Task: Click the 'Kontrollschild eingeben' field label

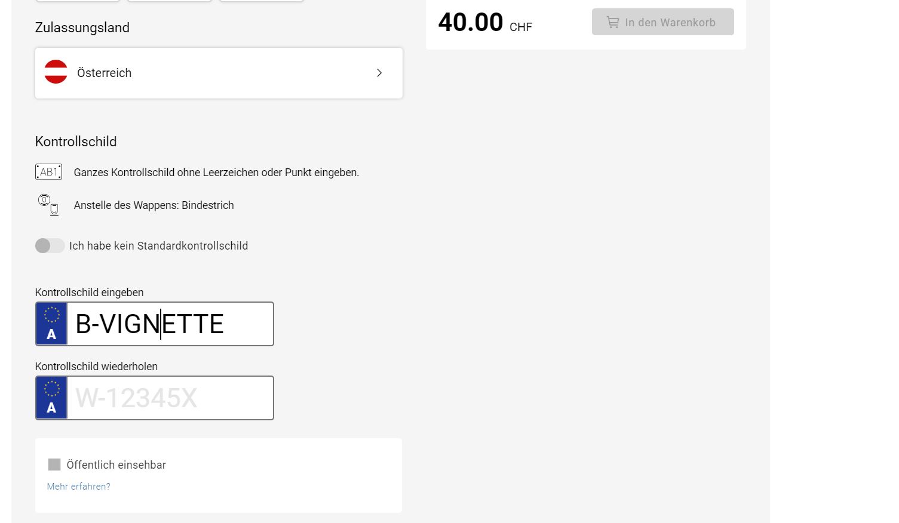Action: coord(89,293)
